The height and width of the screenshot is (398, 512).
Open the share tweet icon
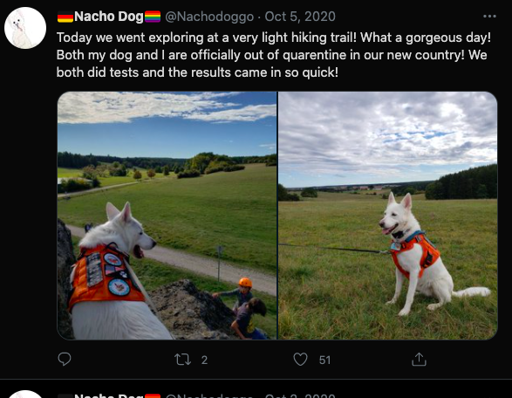[x=419, y=359]
